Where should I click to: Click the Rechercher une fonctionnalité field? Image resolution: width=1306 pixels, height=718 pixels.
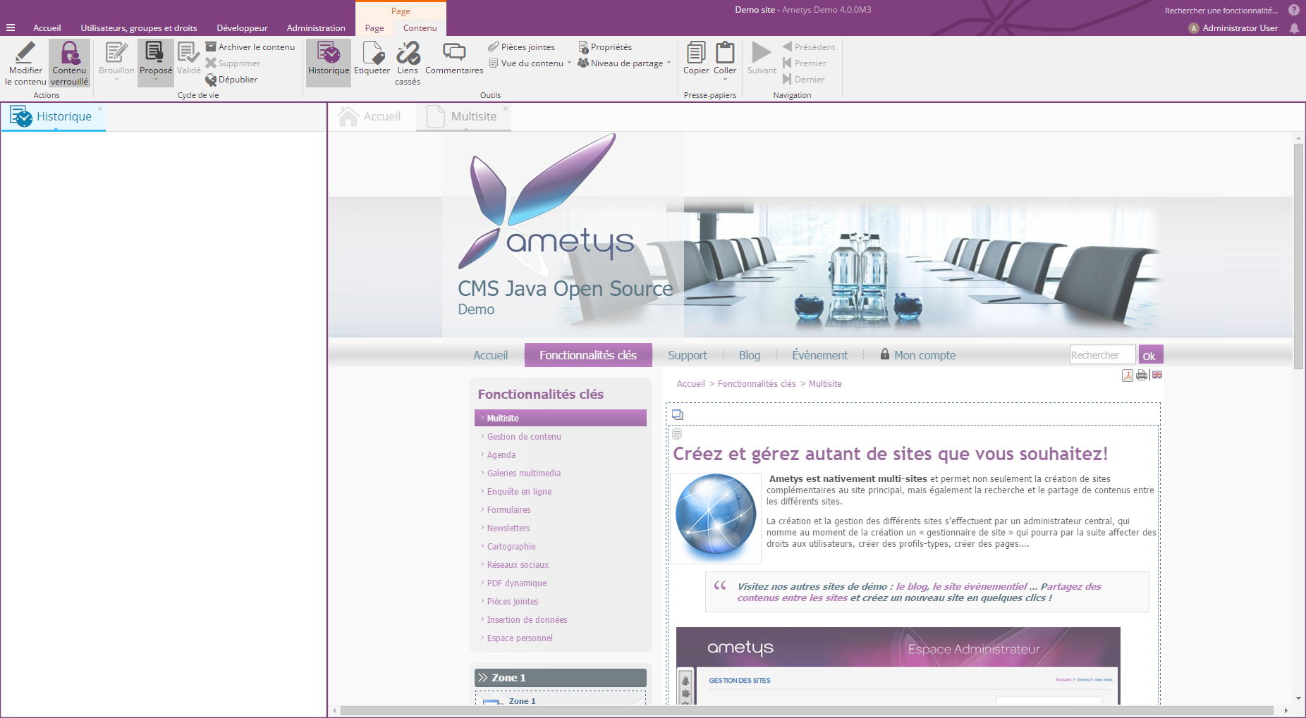coord(1221,11)
